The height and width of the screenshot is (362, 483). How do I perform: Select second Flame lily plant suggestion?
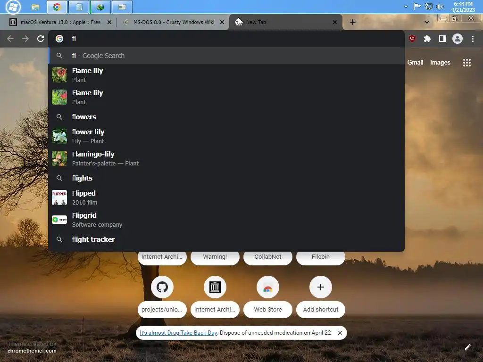[226, 97]
